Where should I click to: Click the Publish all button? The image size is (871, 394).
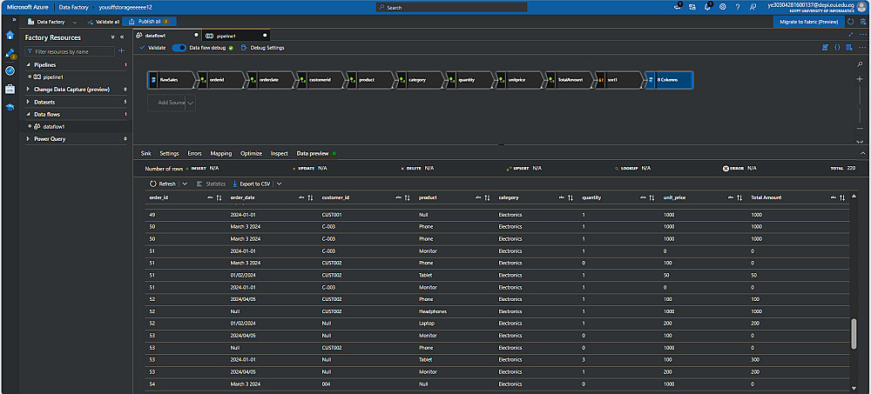click(x=150, y=22)
